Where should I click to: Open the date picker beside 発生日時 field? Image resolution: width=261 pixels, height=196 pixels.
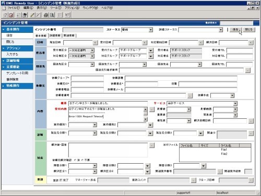click(x=95, y=42)
